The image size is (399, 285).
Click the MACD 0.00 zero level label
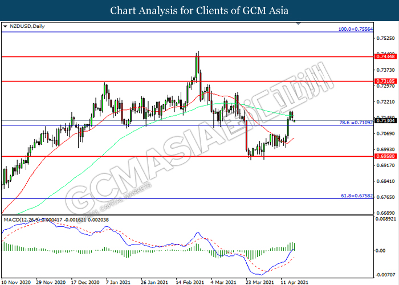click(x=380, y=251)
